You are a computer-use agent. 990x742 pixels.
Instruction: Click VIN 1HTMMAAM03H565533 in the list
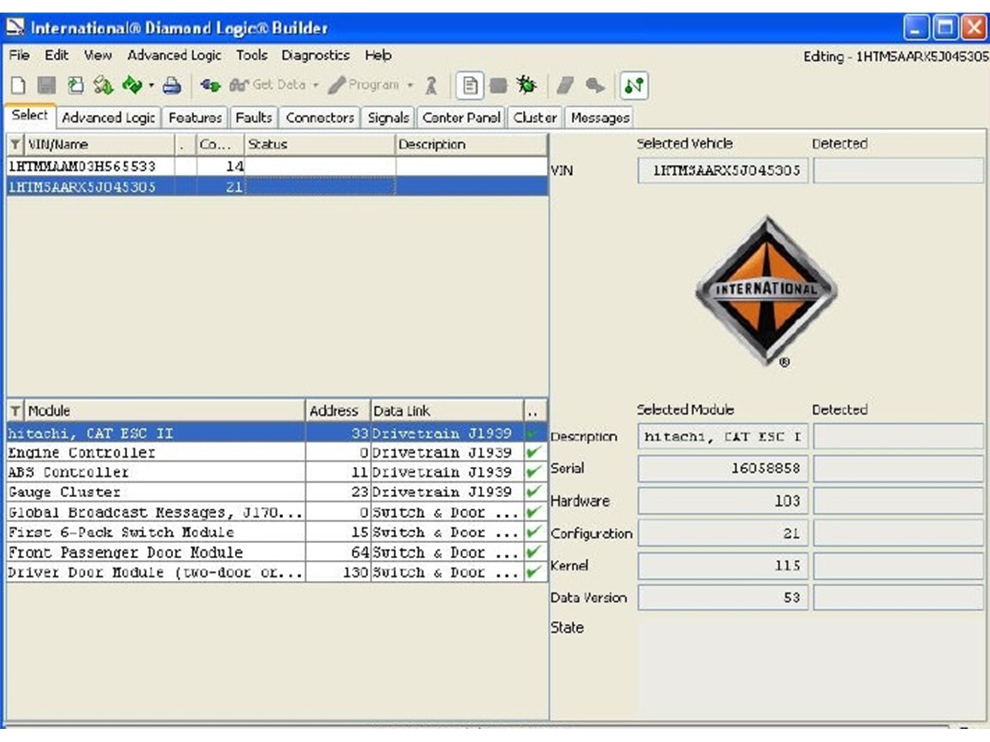click(84, 168)
